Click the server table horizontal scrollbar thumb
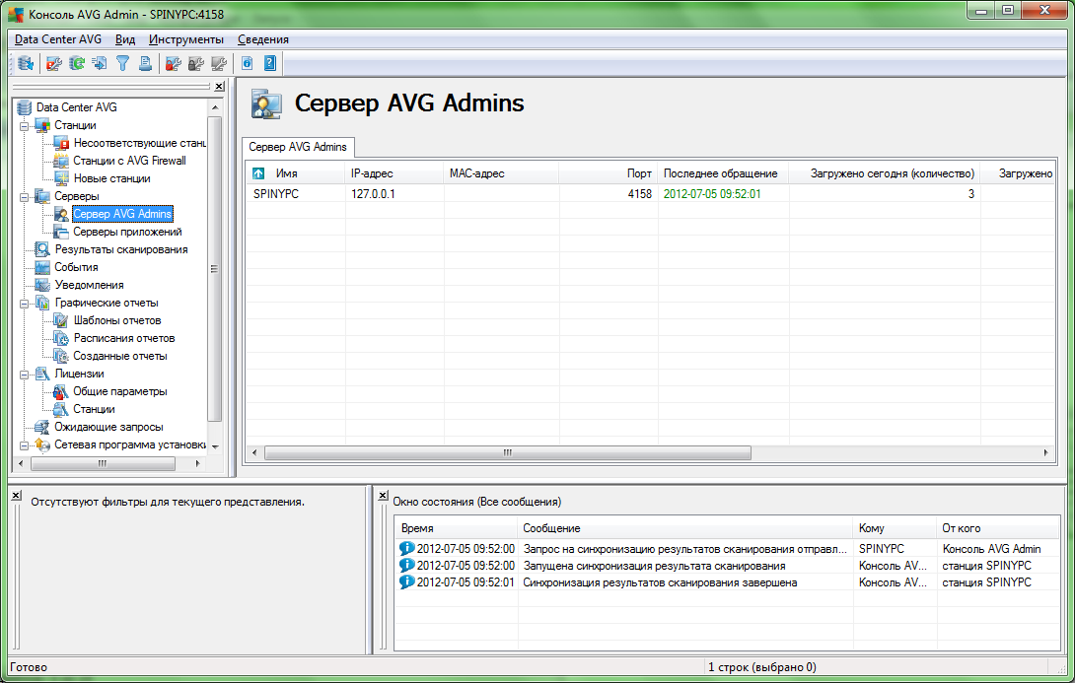This screenshot has width=1075, height=683. (508, 452)
